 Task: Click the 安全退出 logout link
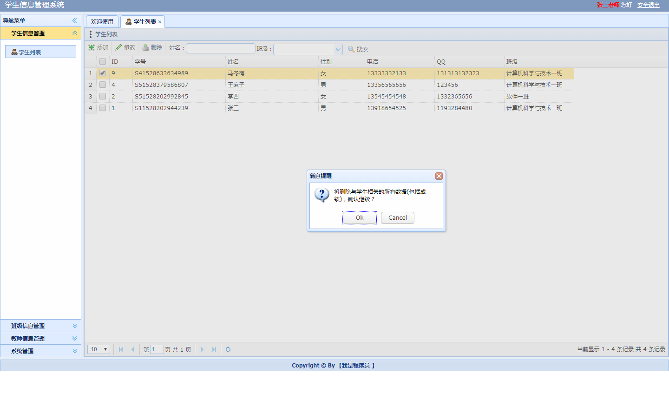[x=649, y=5]
